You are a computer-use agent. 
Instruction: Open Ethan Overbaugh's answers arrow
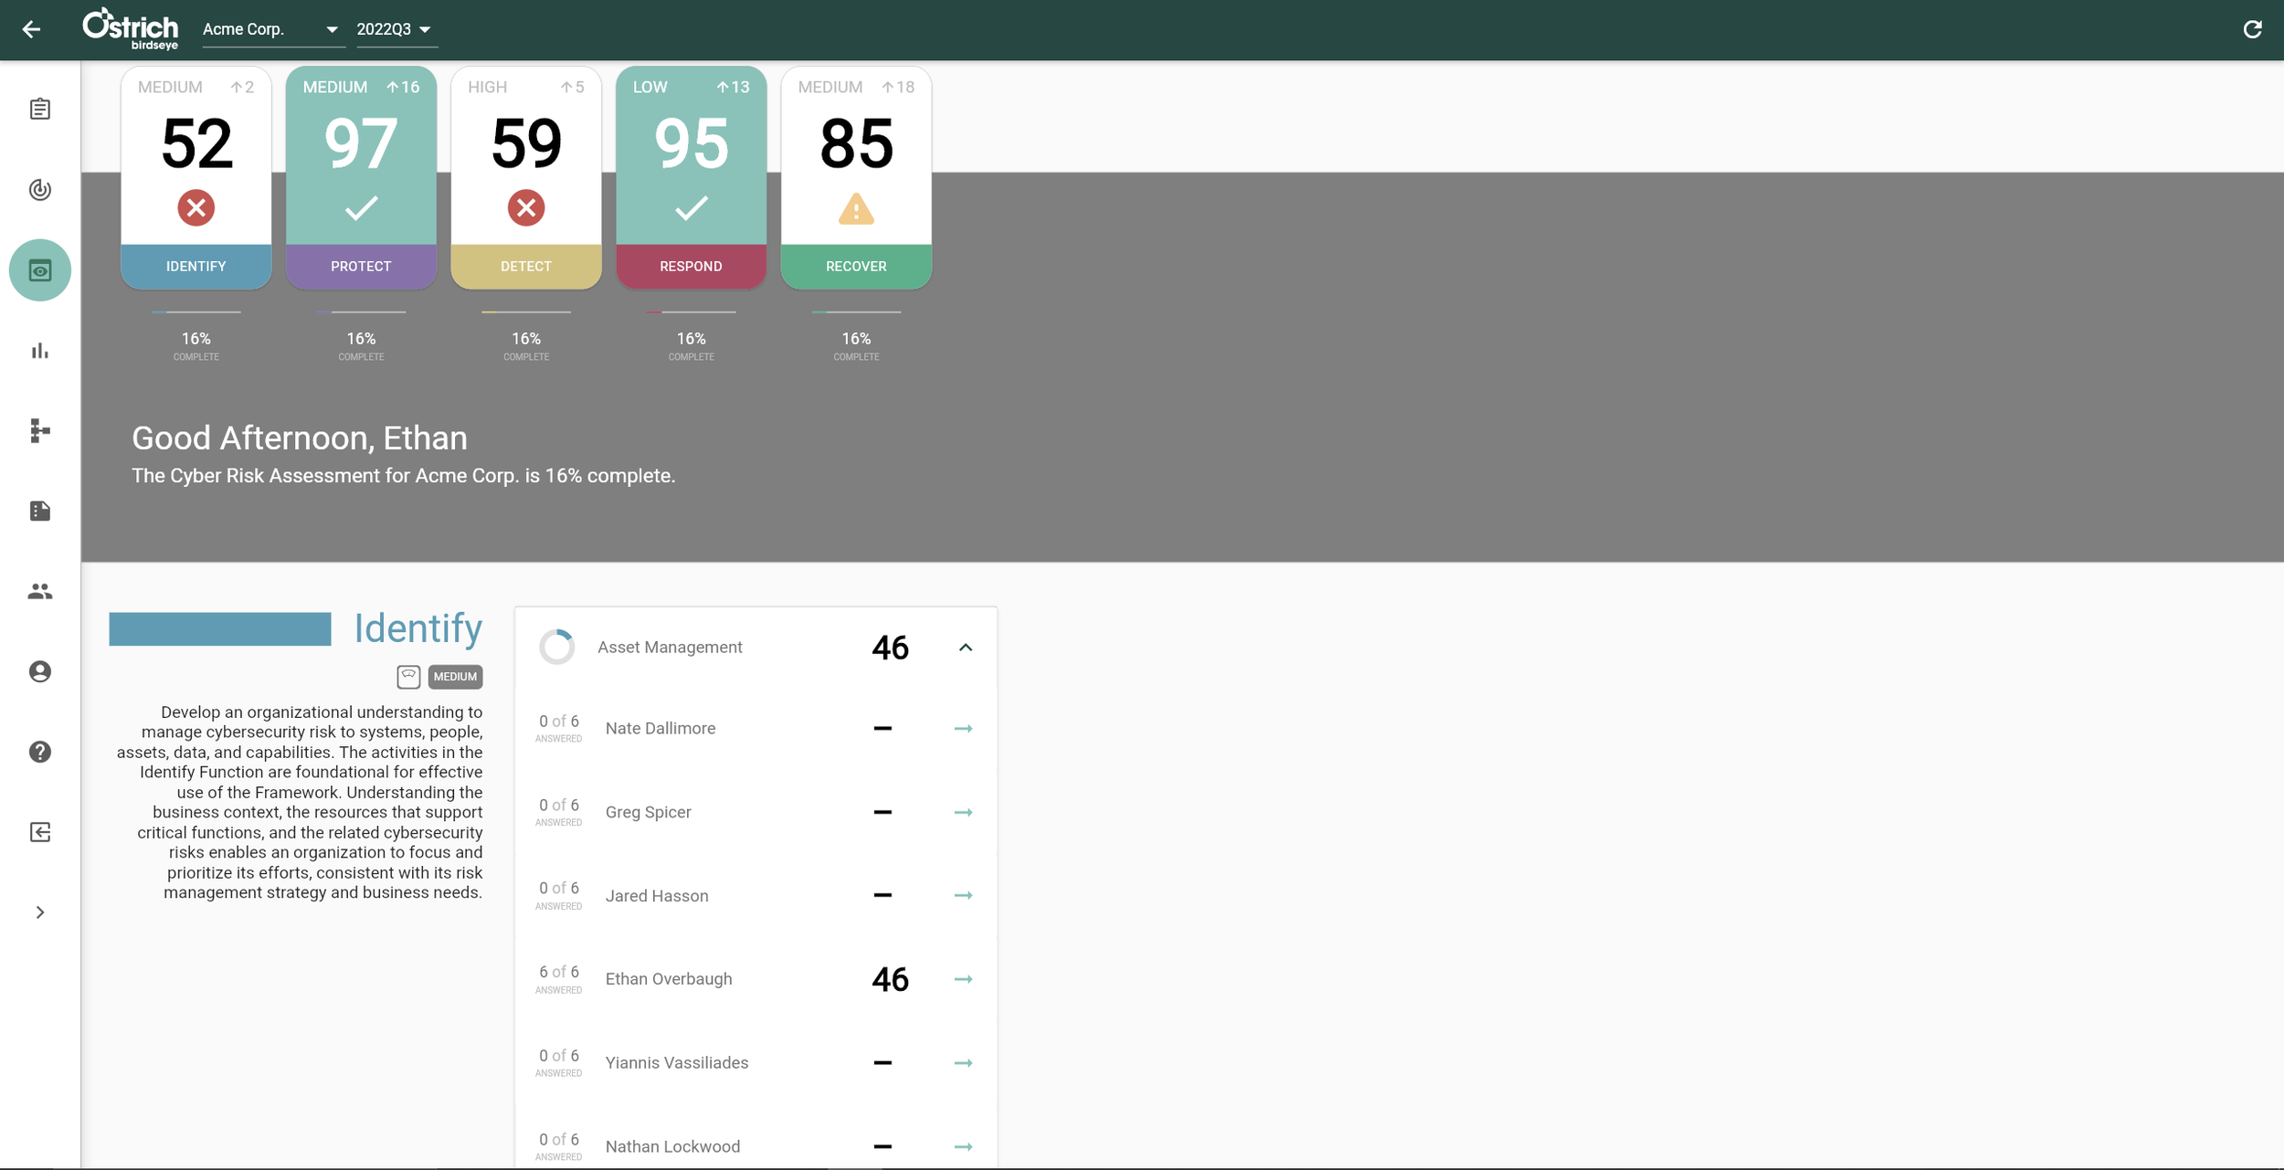point(963,979)
